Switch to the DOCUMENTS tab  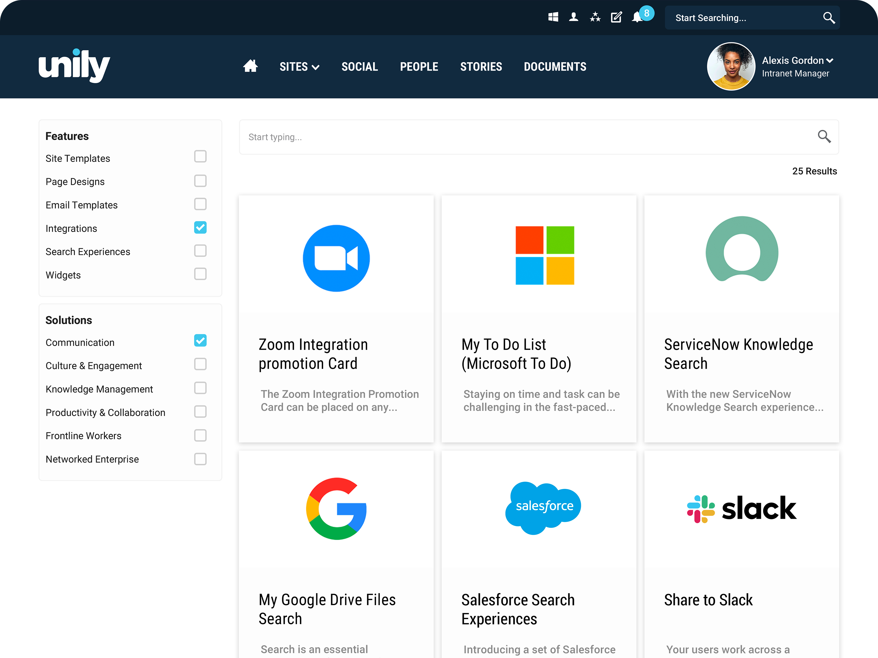coord(555,67)
